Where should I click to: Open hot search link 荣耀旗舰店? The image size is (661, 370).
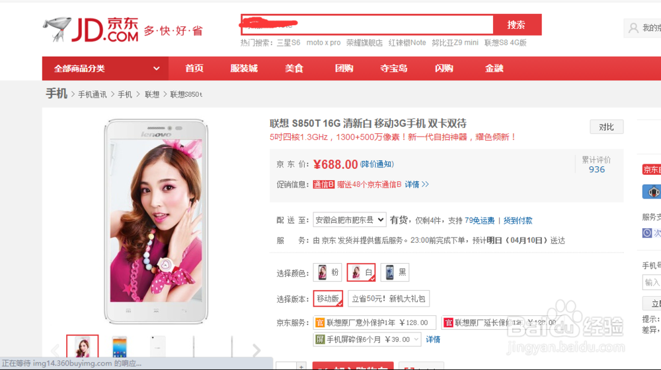tap(364, 42)
